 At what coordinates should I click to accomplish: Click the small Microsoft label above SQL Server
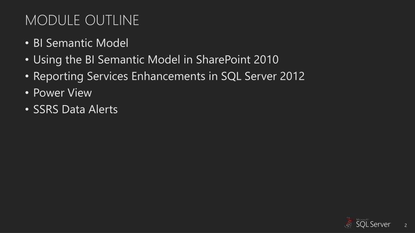362,220
